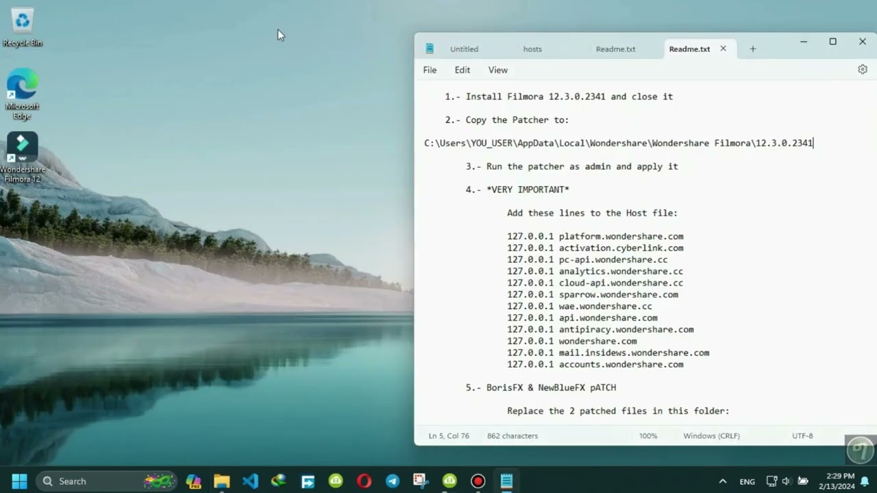This screenshot has height=493, width=877.
Task: Maximize the Notepad window
Action: point(832,42)
